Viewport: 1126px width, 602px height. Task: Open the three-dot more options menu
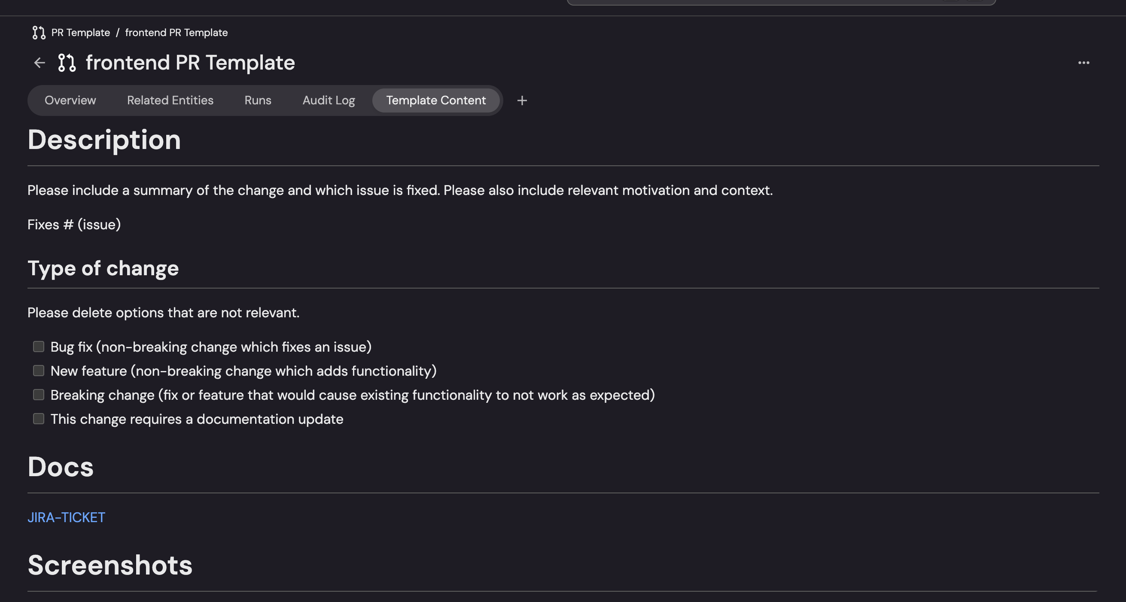(1083, 63)
